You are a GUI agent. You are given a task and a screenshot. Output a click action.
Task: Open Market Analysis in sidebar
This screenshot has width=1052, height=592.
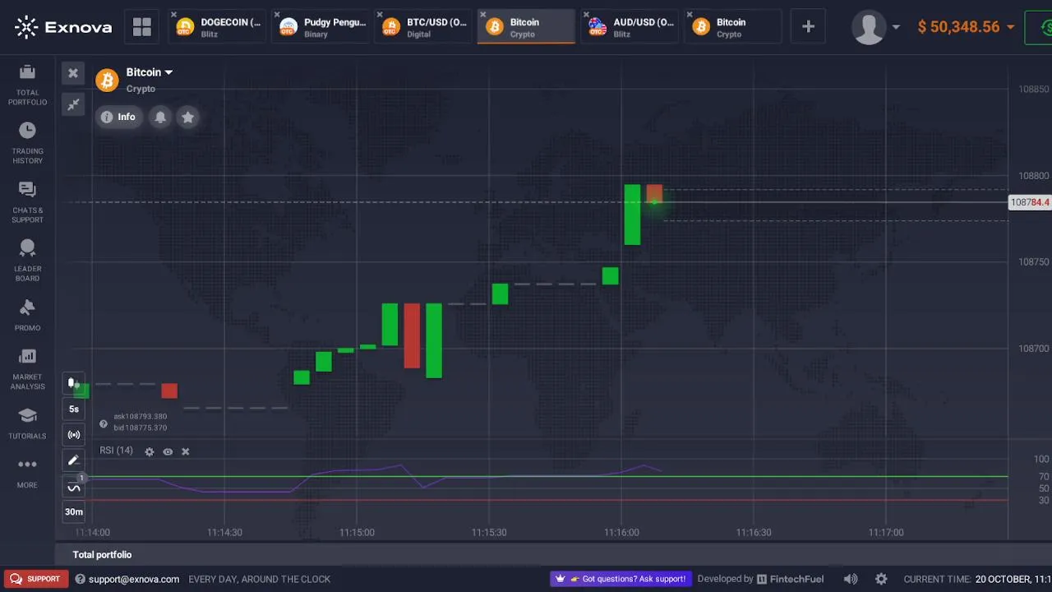pos(27,370)
